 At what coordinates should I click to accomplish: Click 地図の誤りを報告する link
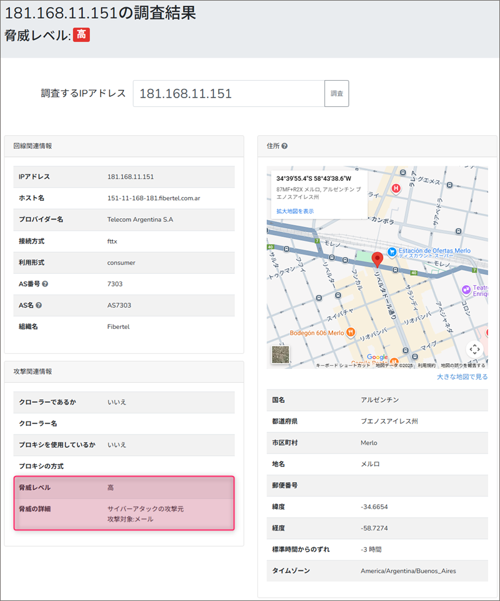tap(462, 366)
